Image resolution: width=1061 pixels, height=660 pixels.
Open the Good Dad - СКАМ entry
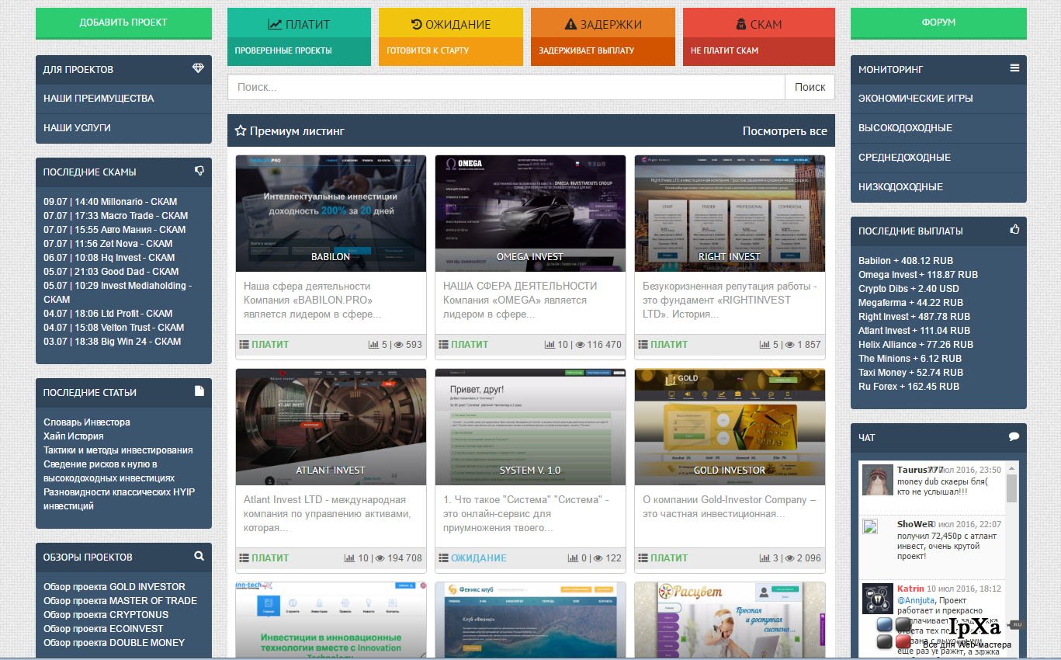click(111, 272)
